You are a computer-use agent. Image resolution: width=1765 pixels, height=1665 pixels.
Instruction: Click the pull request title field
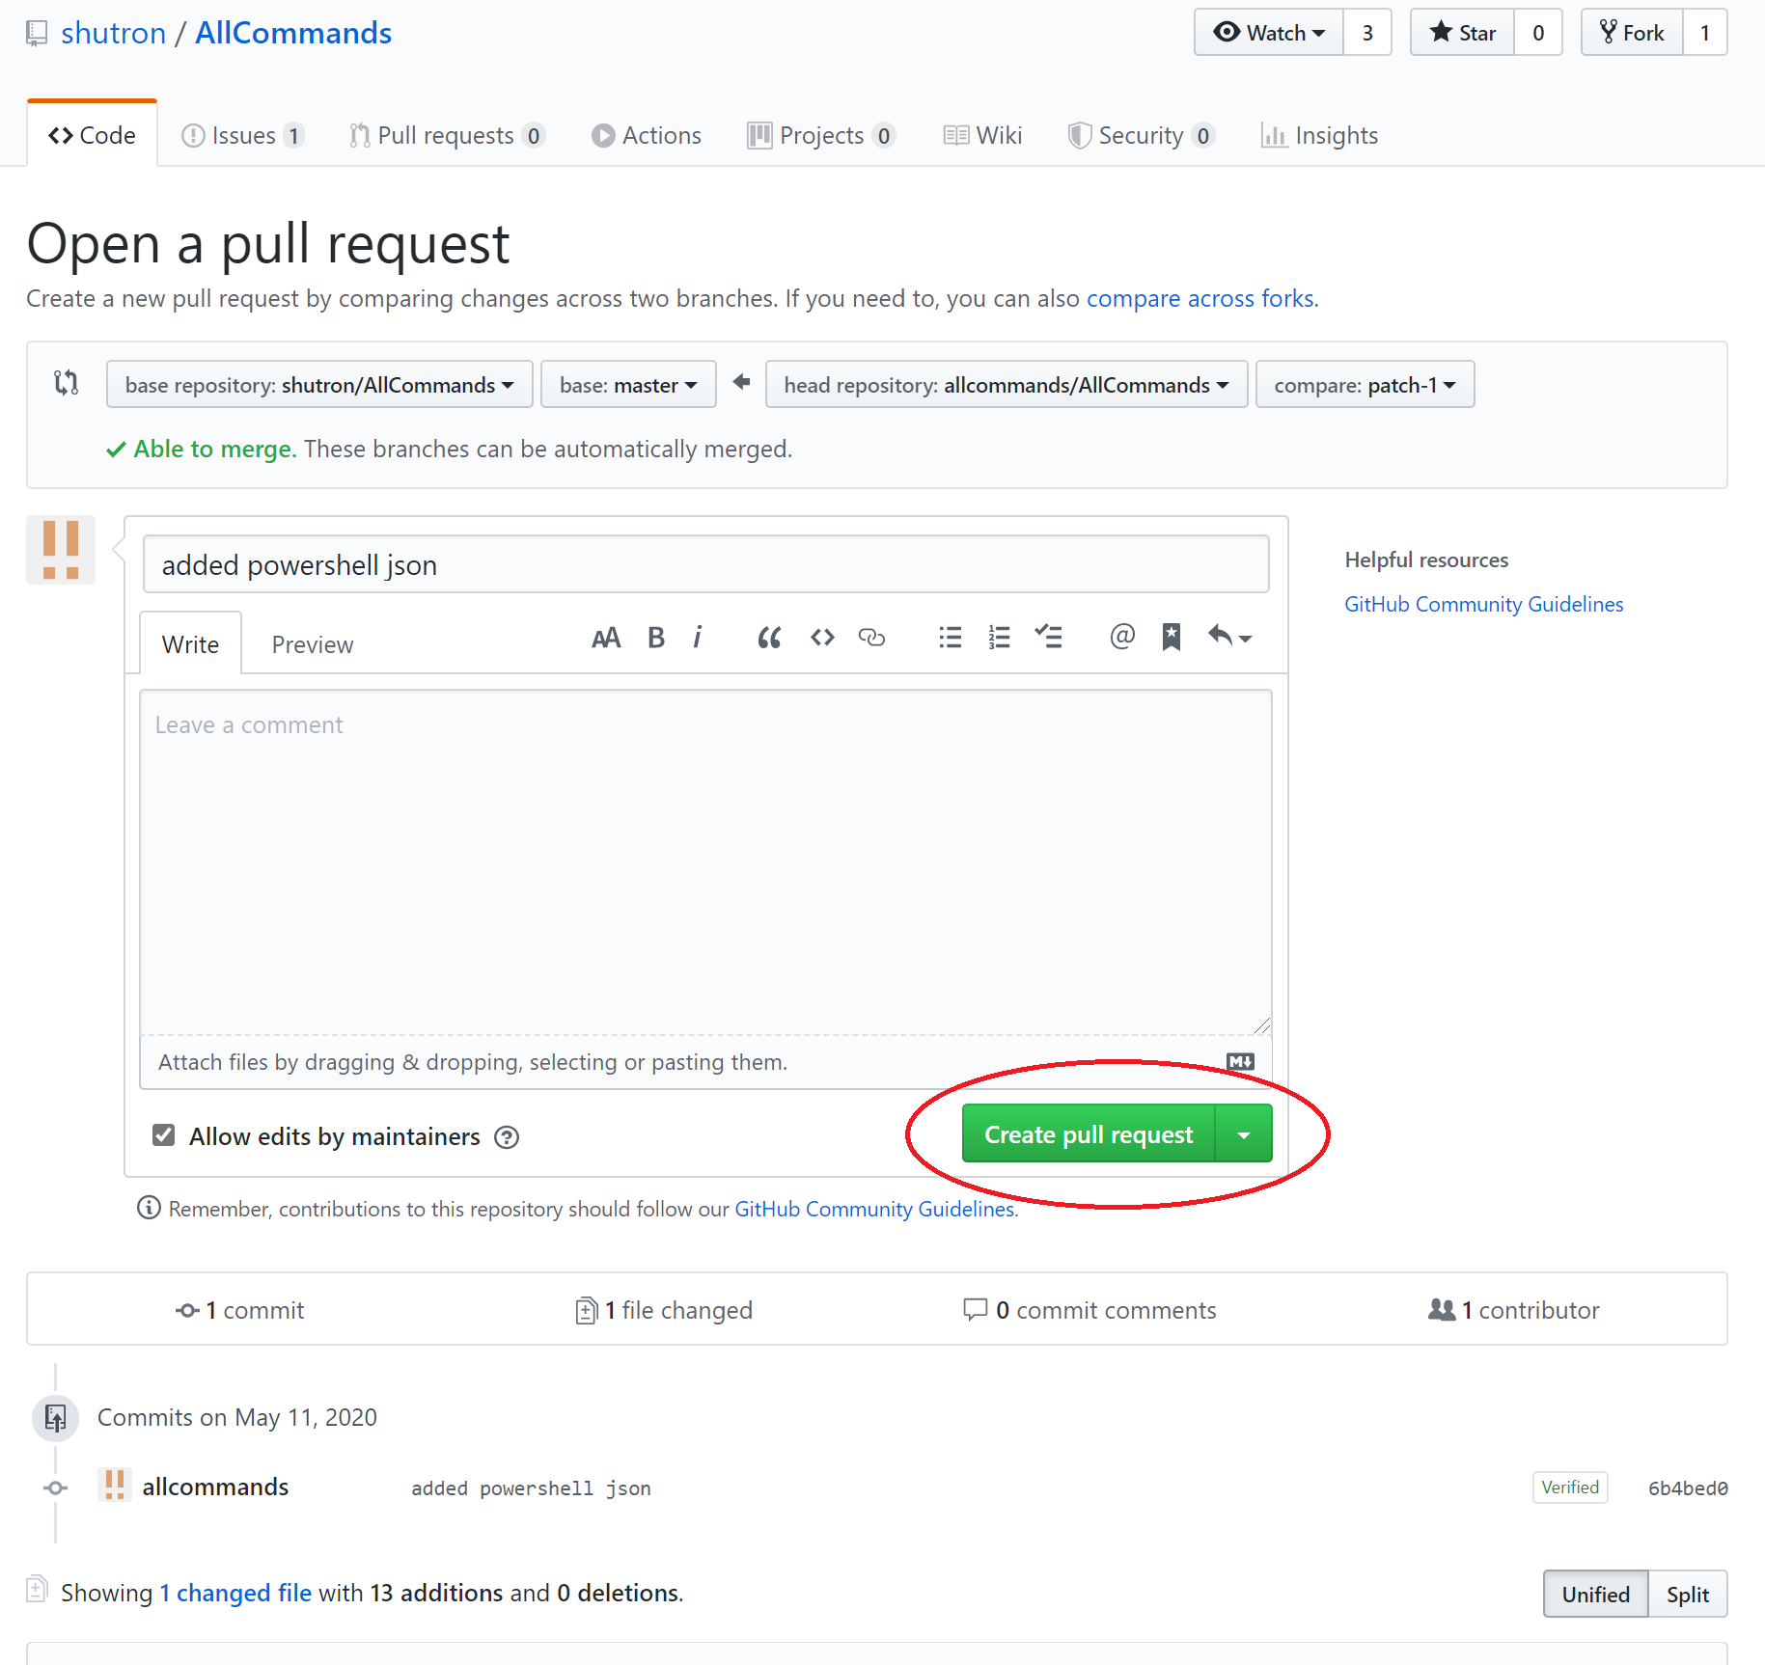tap(706, 564)
